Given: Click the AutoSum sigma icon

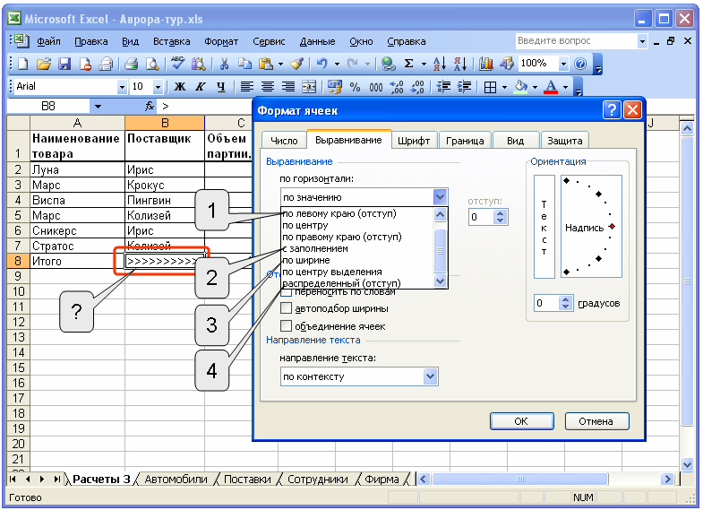Looking at the screenshot, I should [408, 65].
